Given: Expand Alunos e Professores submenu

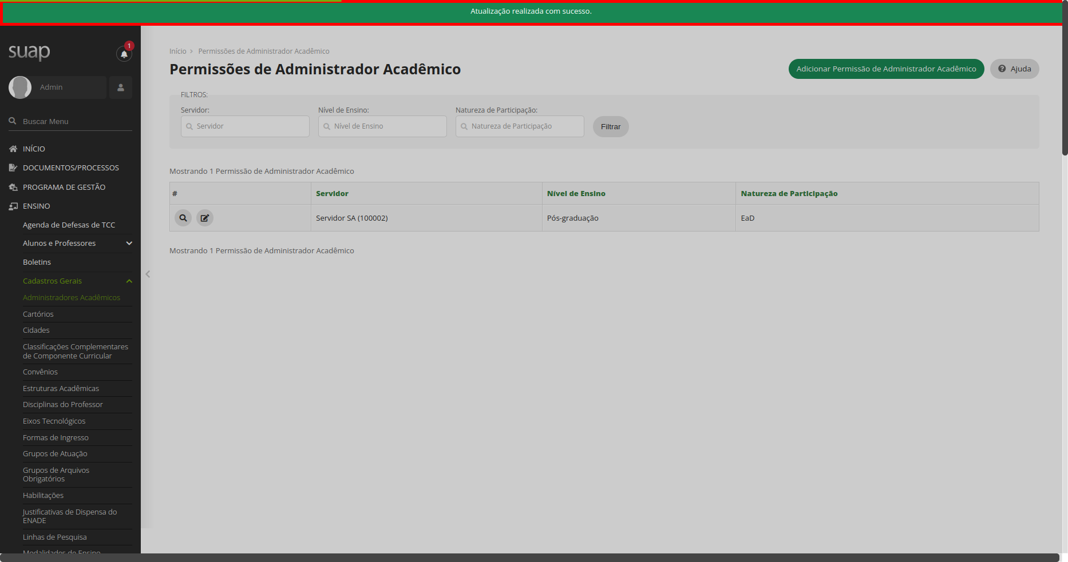Looking at the screenshot, I should [77, 243].
